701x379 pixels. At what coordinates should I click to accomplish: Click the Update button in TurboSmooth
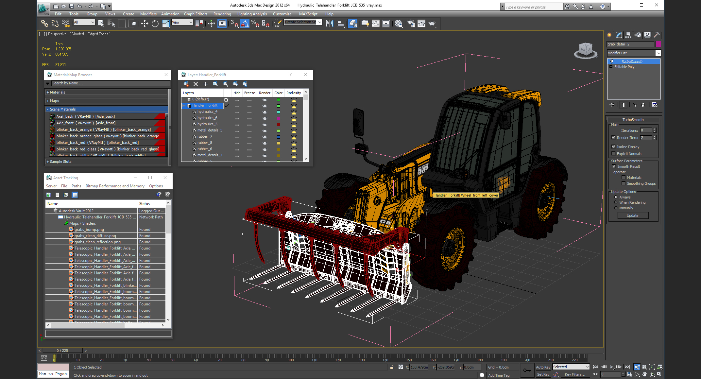click(x=632, y=215)
